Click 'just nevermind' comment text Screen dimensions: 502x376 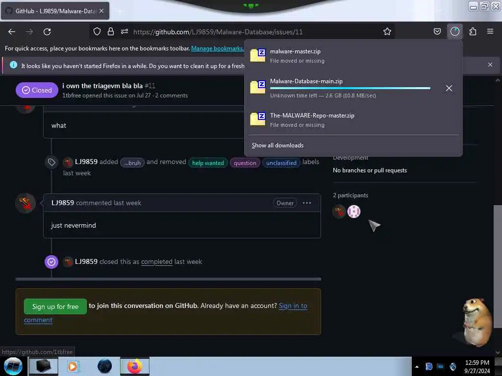[x=74, y=225]
